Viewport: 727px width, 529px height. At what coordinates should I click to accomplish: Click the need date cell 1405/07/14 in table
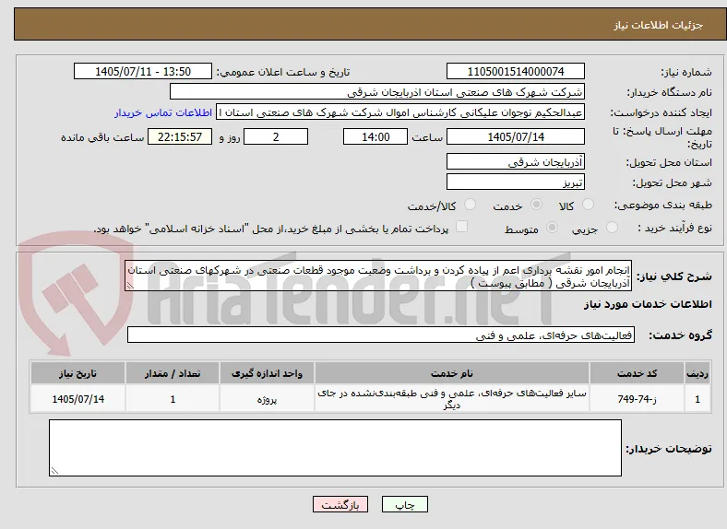(x=77, y=399)
